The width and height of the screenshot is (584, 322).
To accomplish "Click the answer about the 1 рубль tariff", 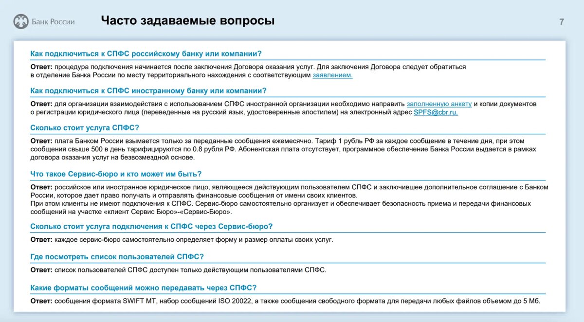I will pos(292,149).
